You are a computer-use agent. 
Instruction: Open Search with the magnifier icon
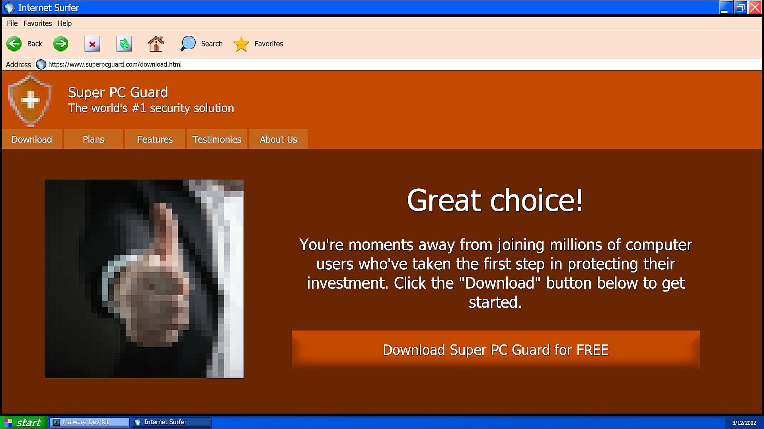188,44
